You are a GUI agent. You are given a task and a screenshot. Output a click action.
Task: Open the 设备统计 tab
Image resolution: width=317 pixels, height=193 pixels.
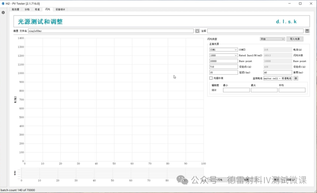tap(60, 9)
